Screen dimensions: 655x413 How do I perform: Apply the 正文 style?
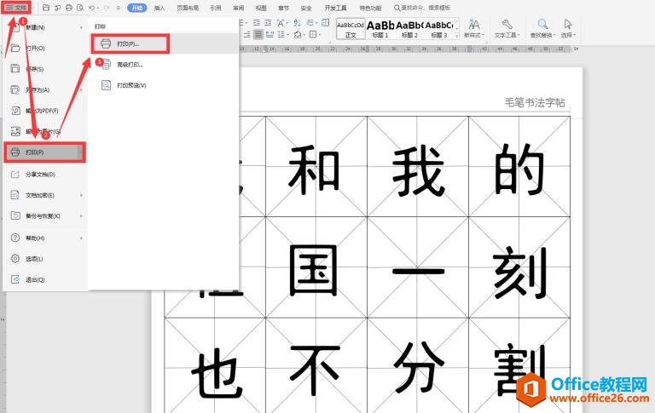[x=351, y=29]
